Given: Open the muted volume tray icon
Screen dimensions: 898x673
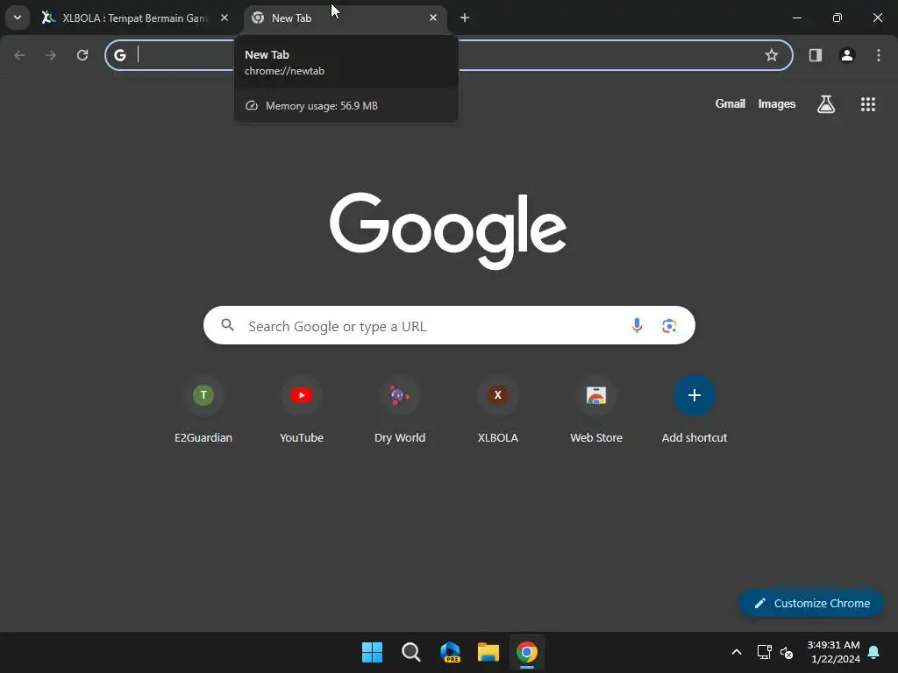Looking at the screenshot, I should click(x=787, y=652).
